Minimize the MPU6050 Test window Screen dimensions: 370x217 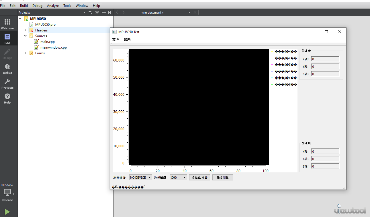tap(314, 32)
